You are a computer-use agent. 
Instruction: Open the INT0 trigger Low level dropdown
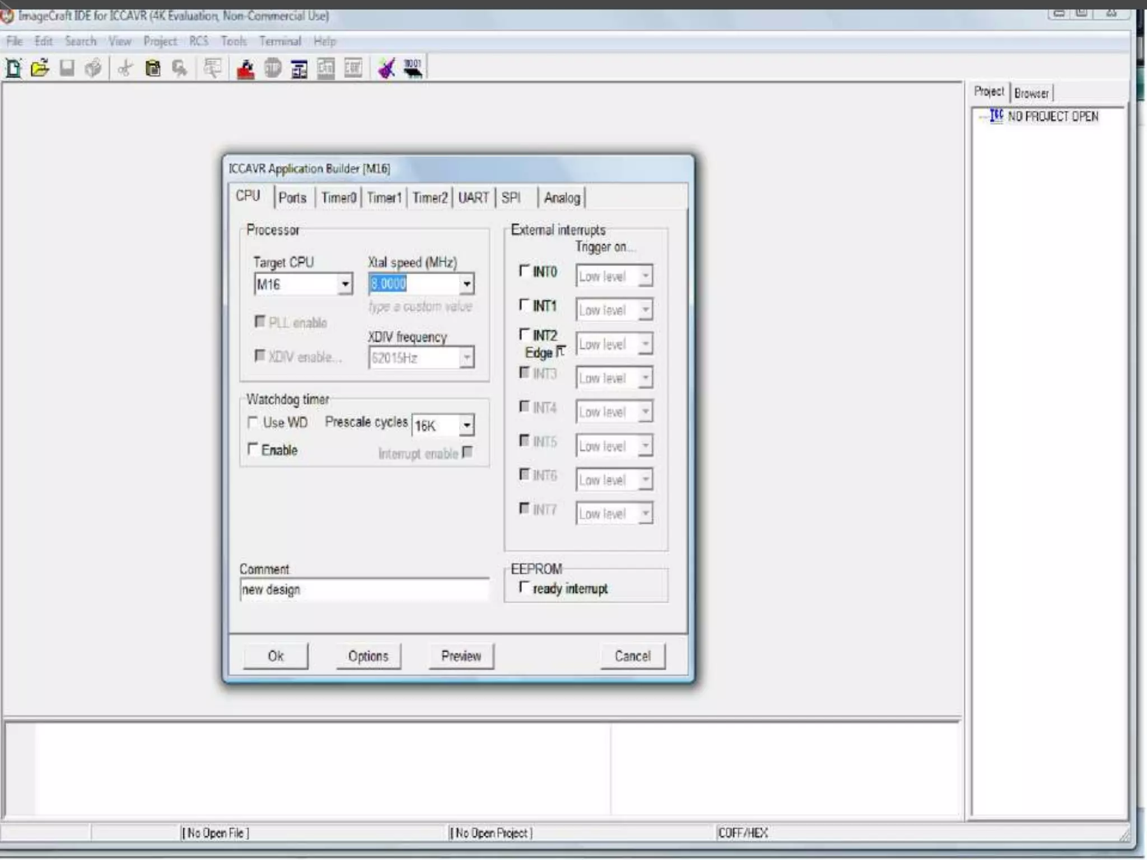[646, 276]
